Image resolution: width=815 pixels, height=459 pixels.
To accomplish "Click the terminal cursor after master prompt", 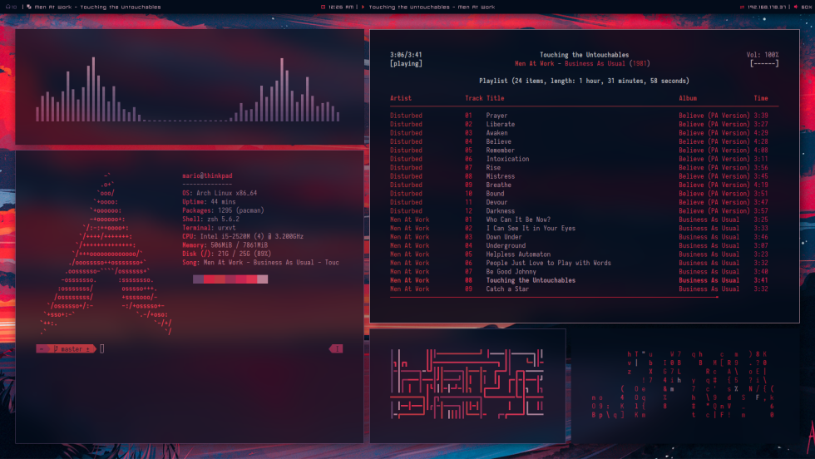I will coord(101,348).
